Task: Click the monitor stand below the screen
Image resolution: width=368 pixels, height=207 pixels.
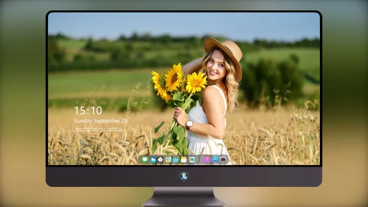Action: pyautogui.click(x=184, y=197)
